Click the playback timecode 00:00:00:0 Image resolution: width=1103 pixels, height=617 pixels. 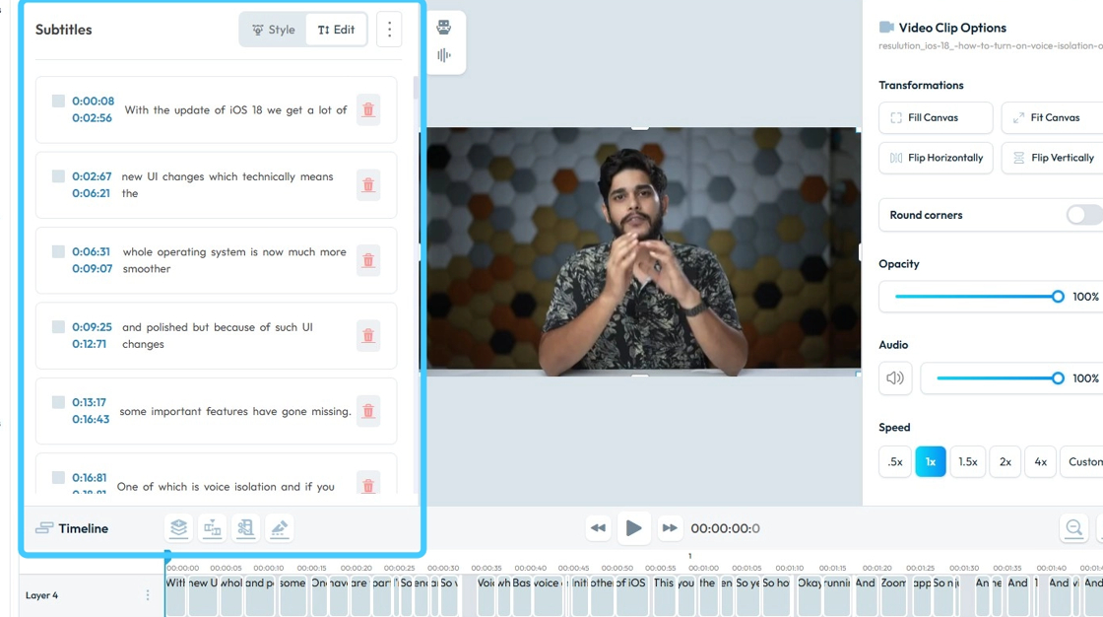(725, 528)
